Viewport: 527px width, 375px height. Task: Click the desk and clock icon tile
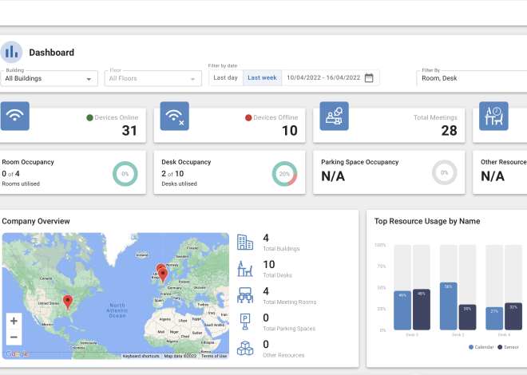(493, 116)
